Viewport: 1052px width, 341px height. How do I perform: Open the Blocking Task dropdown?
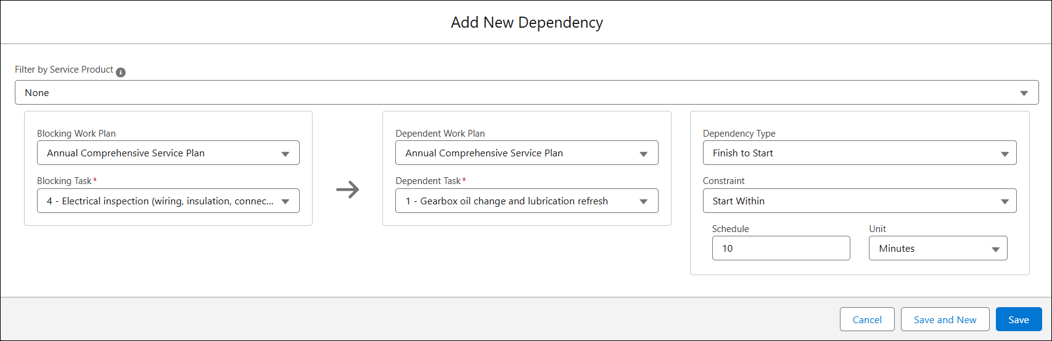tap(168, 201)
